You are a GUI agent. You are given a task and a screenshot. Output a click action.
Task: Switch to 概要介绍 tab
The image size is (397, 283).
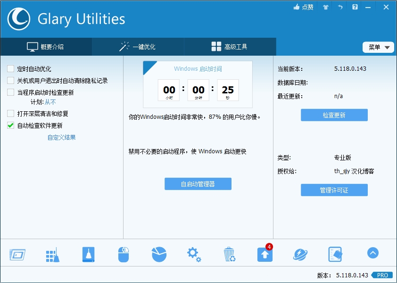click(x=46, y=47)
